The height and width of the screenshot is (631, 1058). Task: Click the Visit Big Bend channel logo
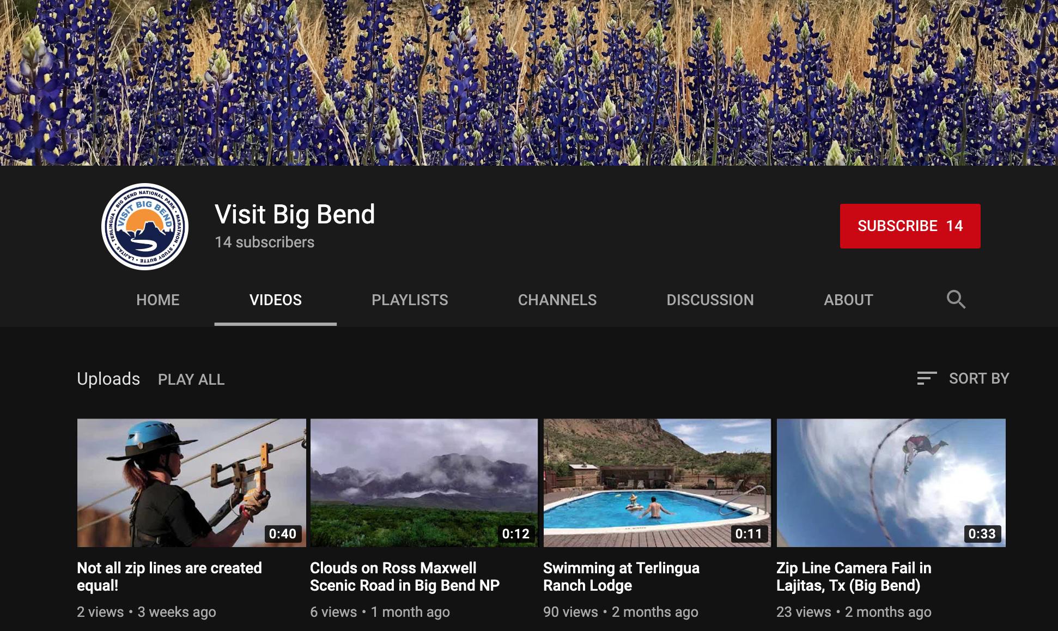coord(145,226)
